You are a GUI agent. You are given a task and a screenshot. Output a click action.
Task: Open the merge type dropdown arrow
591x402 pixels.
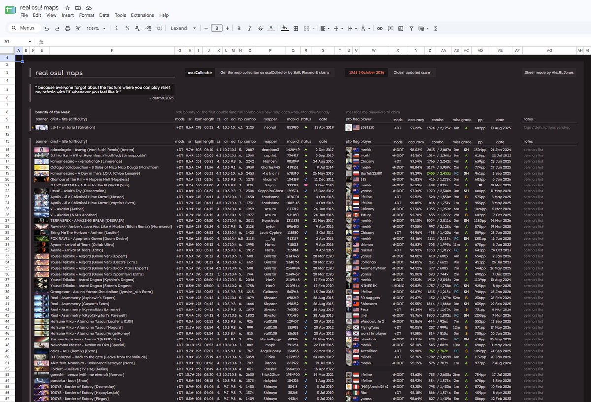[x=313, y=29]
